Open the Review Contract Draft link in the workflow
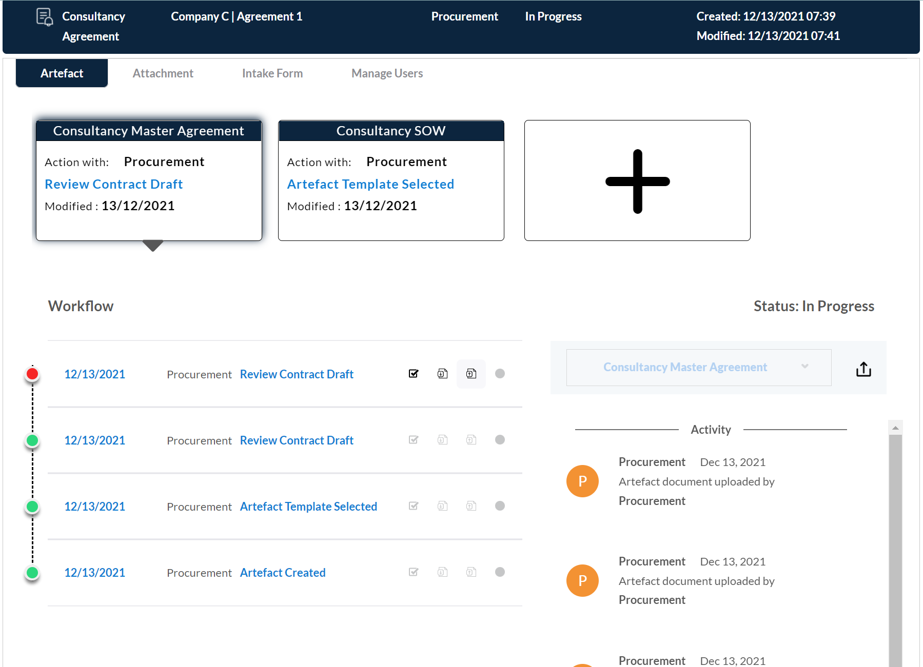 (x=296, y=374)
